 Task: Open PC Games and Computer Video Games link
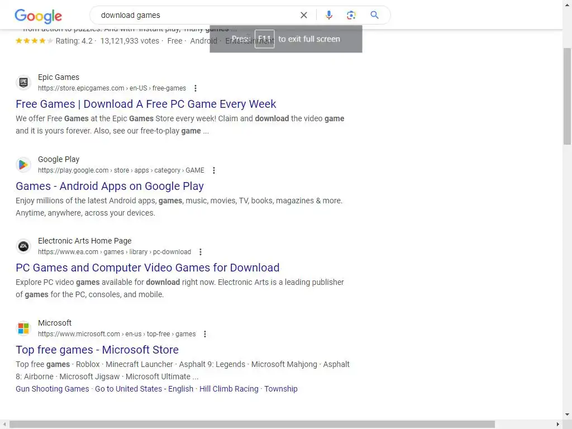pyautogui.click(x=147, y=268)
